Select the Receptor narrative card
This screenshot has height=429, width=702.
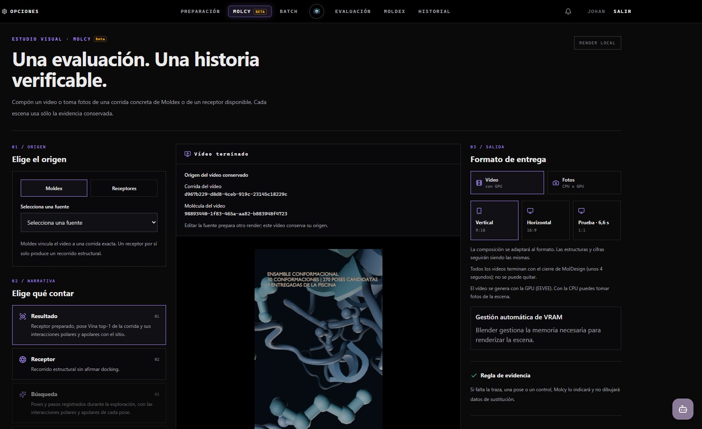pyautogui.click(x=89, y=364)
